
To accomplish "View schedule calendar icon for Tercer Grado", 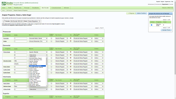I will pyautogui.click(x=70, y=67).
